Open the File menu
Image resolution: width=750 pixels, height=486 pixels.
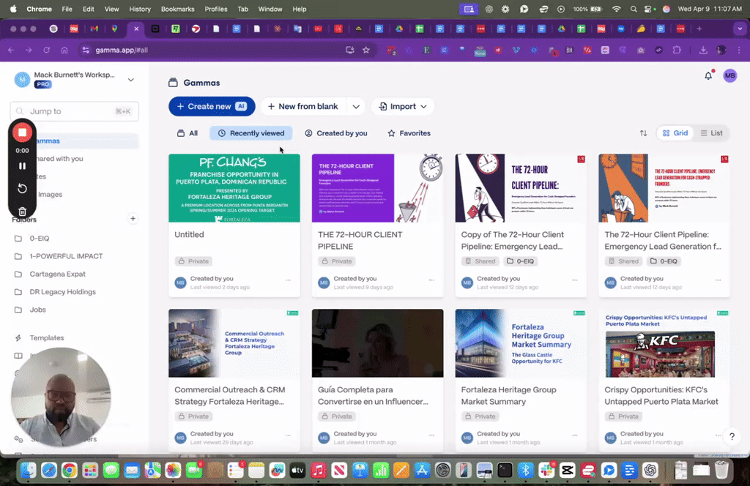67,9
